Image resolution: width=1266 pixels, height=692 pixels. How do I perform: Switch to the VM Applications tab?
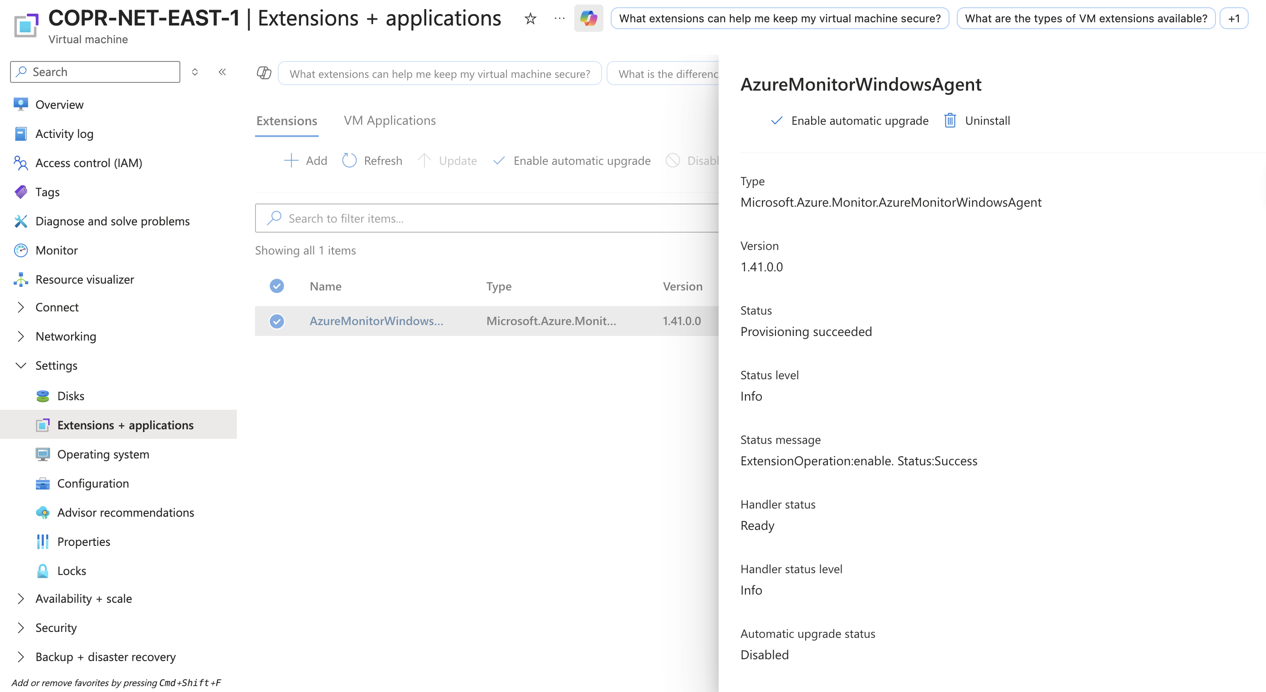pos(389,120)
